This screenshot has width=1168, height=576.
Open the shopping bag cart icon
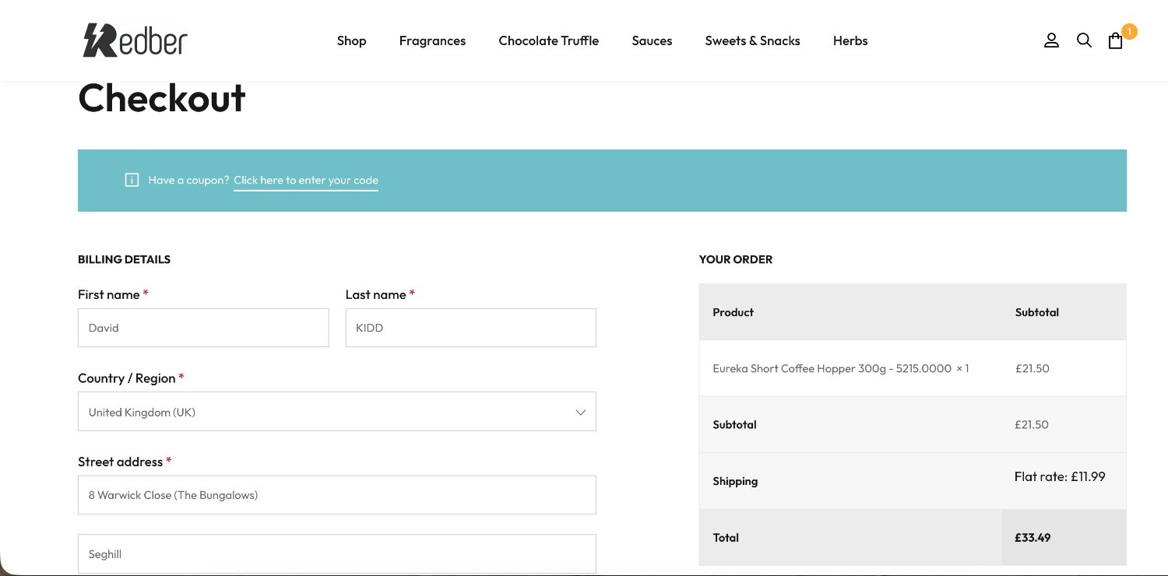(1115, 41)
